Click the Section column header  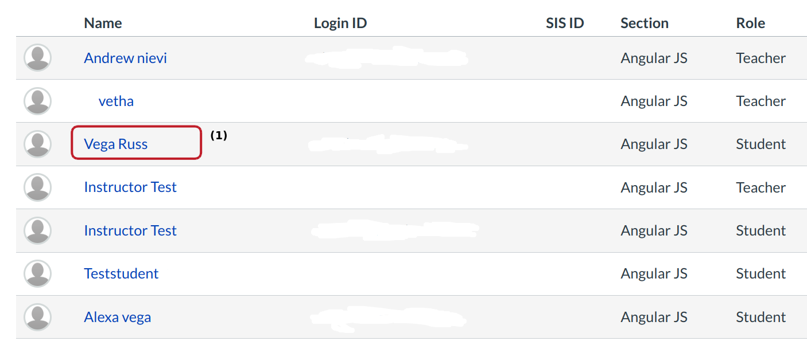tap(644, 23)
